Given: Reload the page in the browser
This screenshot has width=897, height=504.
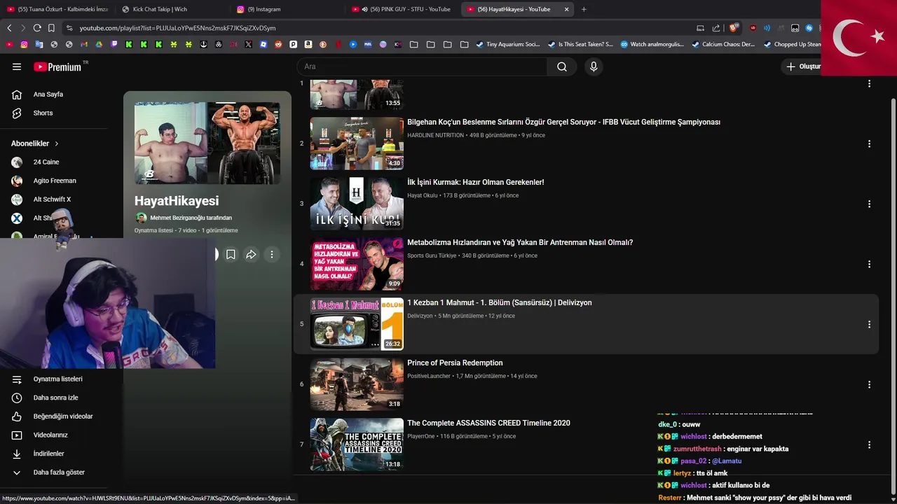Looking at the screenshot, I should pos(37,28).
